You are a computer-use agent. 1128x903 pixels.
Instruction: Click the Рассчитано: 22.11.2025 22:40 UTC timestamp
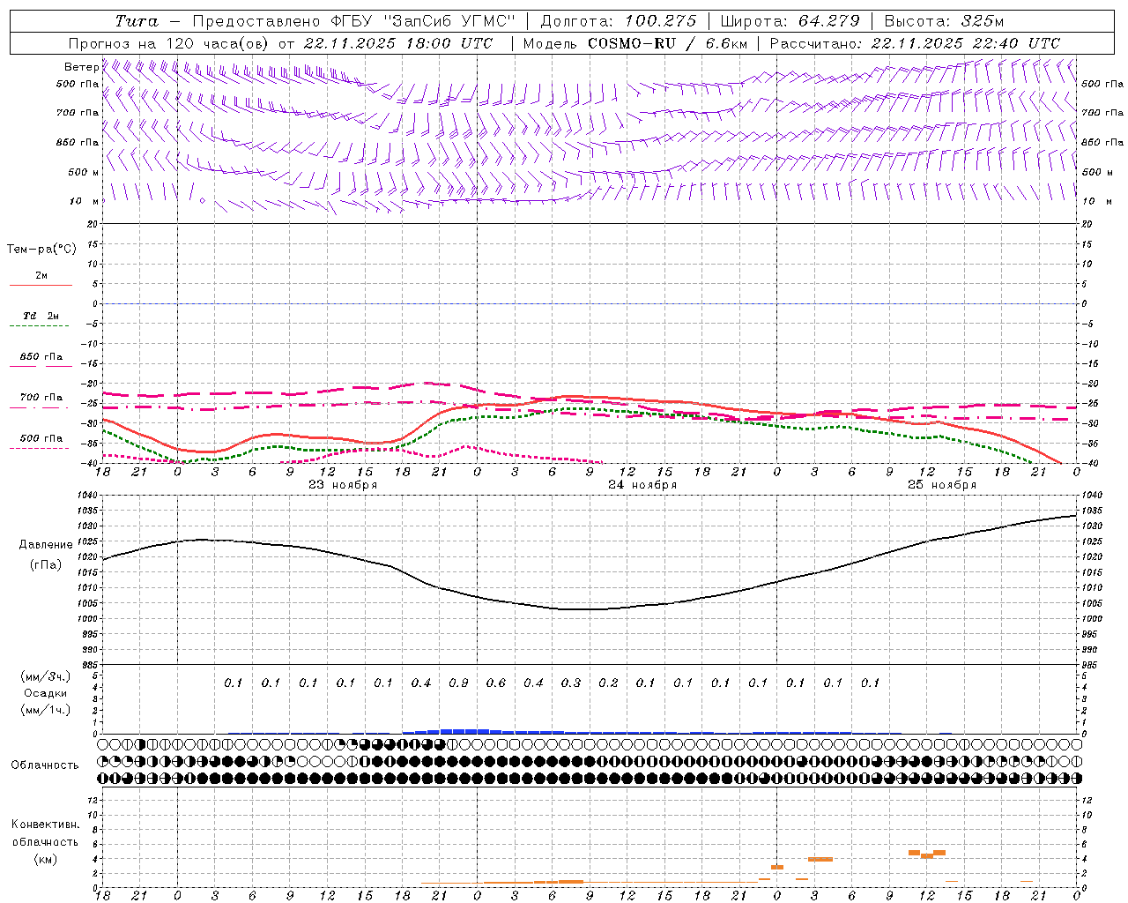click(x=915, y=43)
